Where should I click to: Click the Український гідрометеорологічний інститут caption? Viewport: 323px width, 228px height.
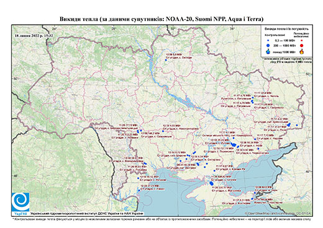pyautogui.click(x=87, y=213)
